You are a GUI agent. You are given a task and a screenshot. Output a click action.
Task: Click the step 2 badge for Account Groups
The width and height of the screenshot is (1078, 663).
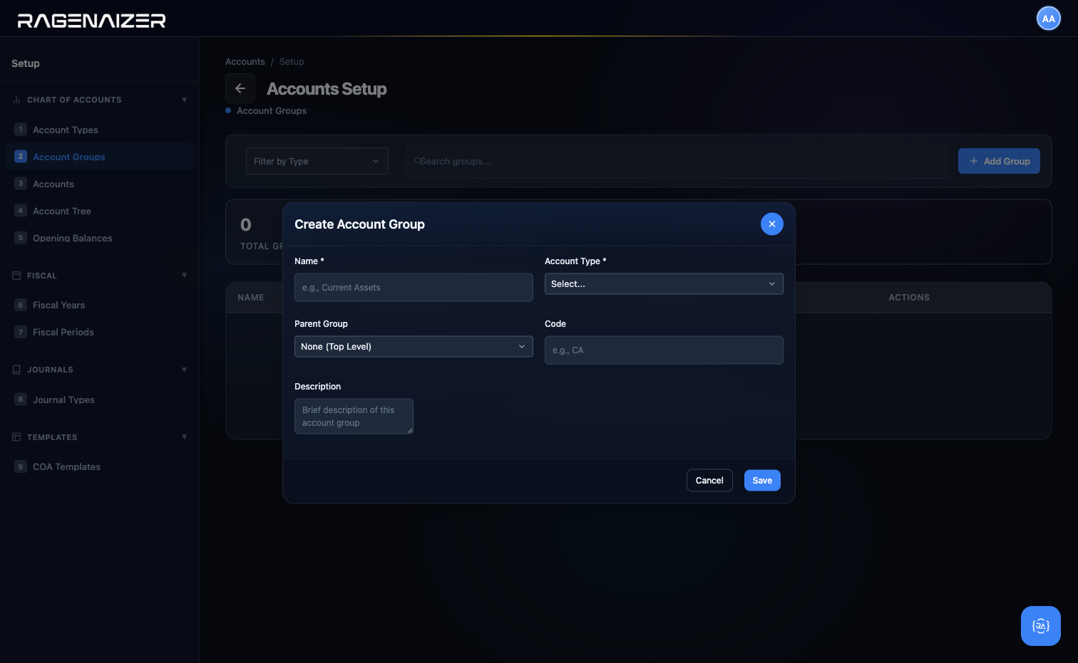click(21, 157)
